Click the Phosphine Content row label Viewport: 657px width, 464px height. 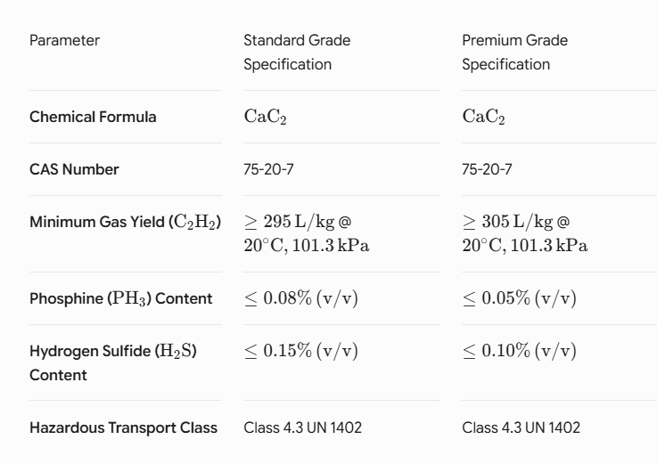click(x=120, y=298)
